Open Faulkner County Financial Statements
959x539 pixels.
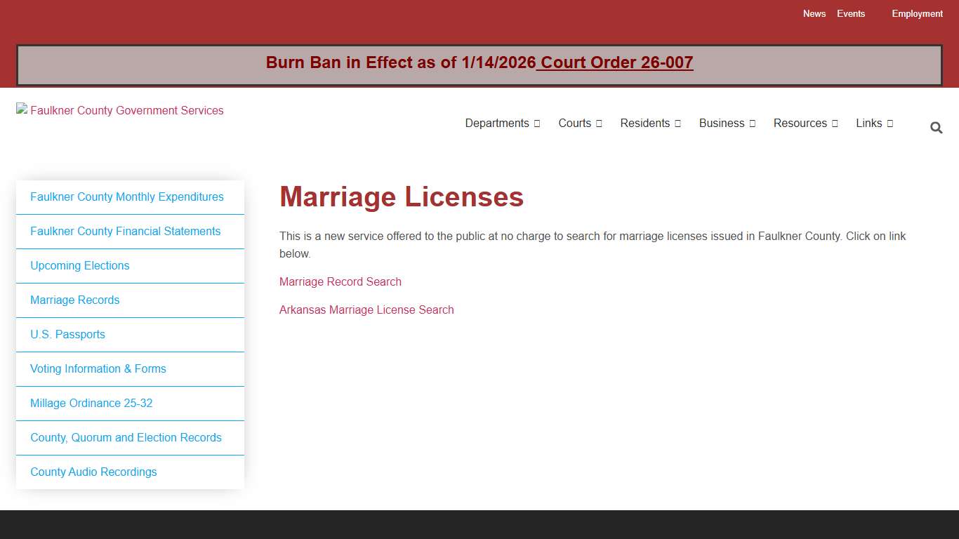coord(126,231)
